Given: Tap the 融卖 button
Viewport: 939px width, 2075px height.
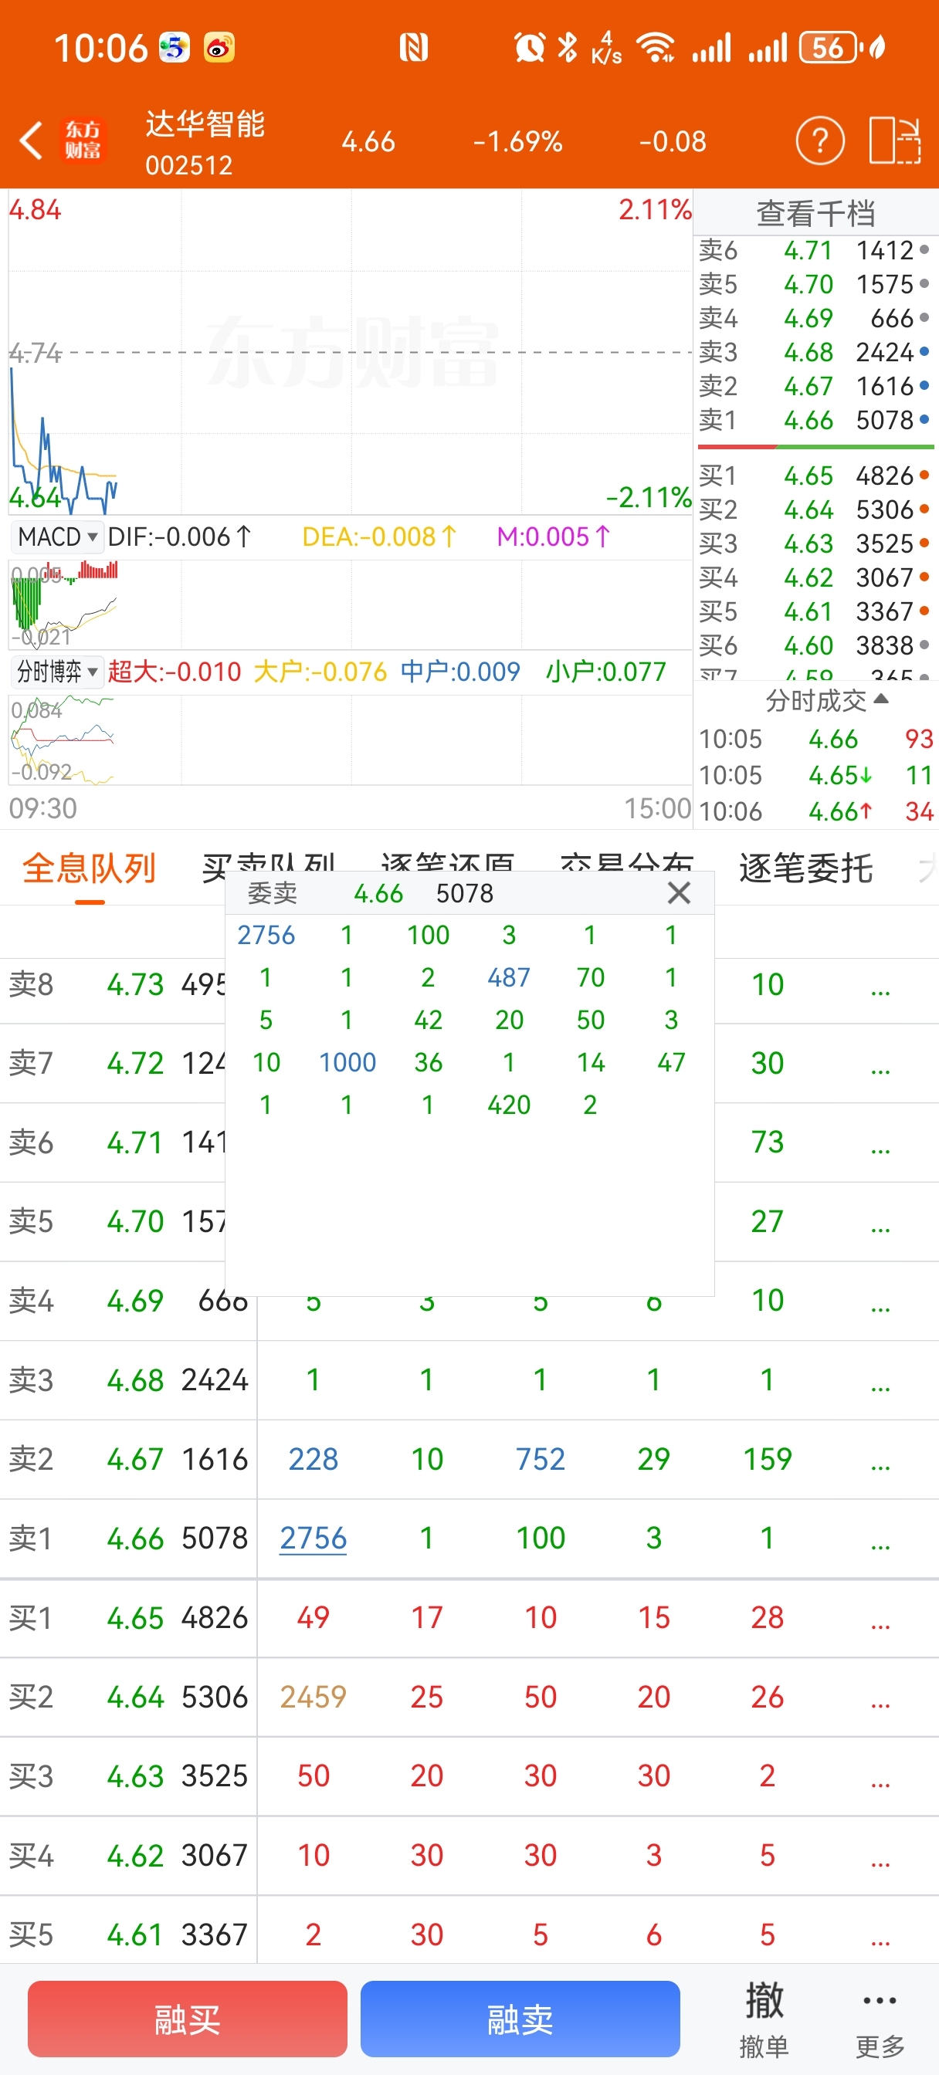Looking at the screenshot, I should [520, 2019].
